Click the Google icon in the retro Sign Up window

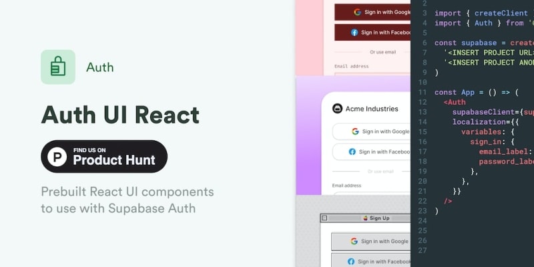[x=354, y=241]
